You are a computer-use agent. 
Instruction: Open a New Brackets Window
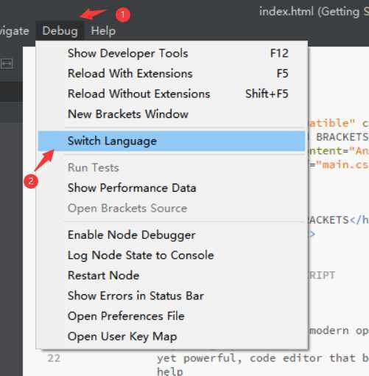tap(172, 114)
